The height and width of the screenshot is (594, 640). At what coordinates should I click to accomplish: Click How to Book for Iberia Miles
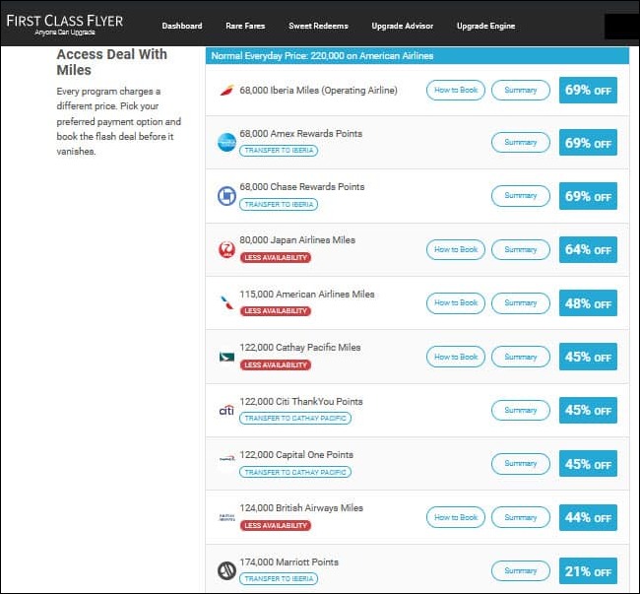pyautogui.click(x=456, y=90)
